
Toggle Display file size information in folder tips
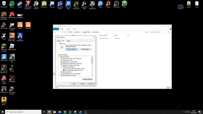click(x=61, y=63)
